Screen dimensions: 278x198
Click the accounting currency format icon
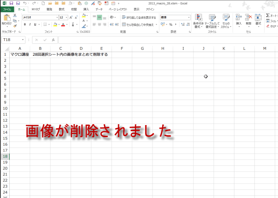pyautogui.click(x=163, y=24)
